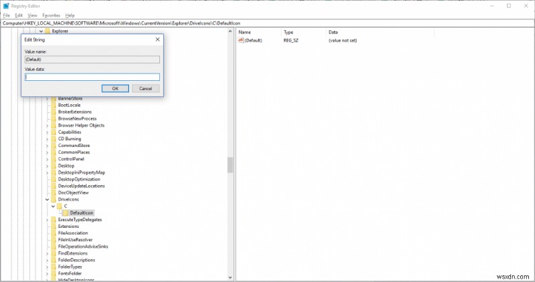Select the Browser Helper Objects key

(81, 126)
